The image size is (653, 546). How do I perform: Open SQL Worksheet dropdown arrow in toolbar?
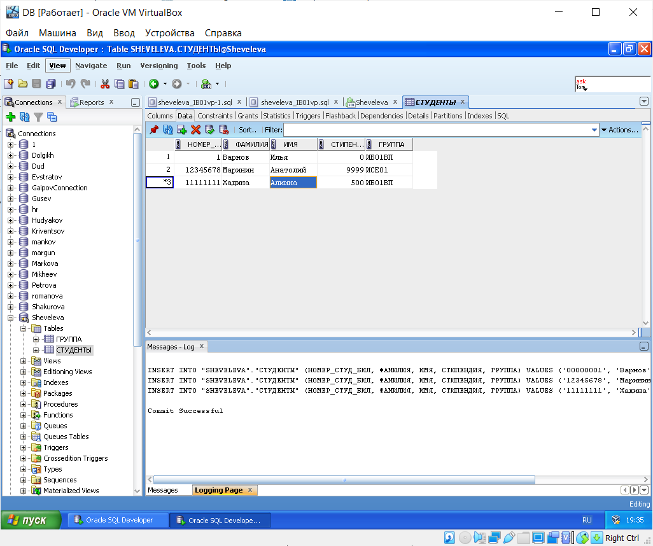coord(217,84)
